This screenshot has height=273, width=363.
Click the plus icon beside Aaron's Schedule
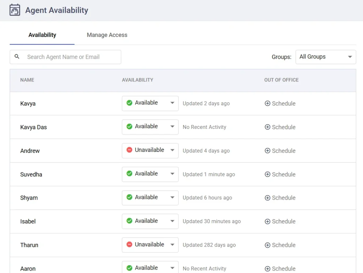click(267, 269)
